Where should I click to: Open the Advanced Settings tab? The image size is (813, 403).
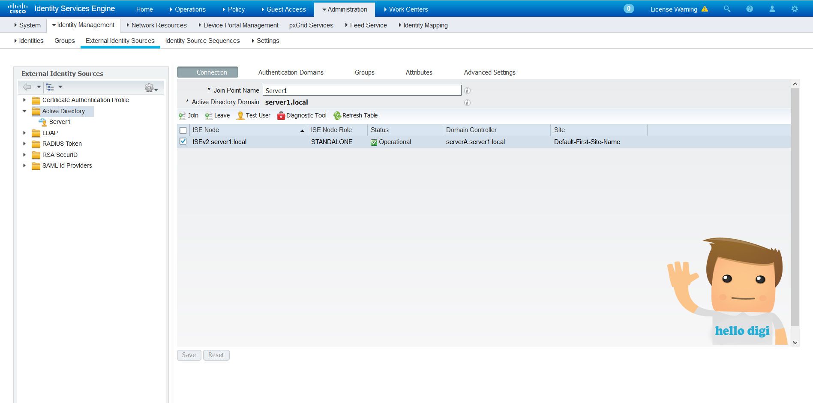[x=490, y=72]
